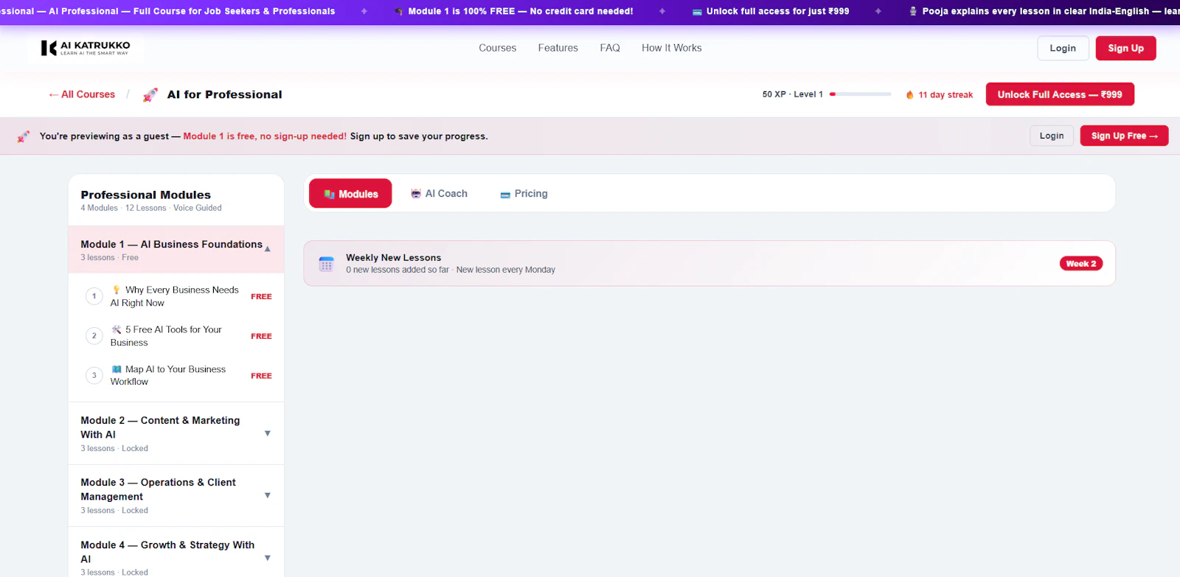
Task: Click the AI Coach robot icon
Action: pyautogui.click(x=416, y=194)
